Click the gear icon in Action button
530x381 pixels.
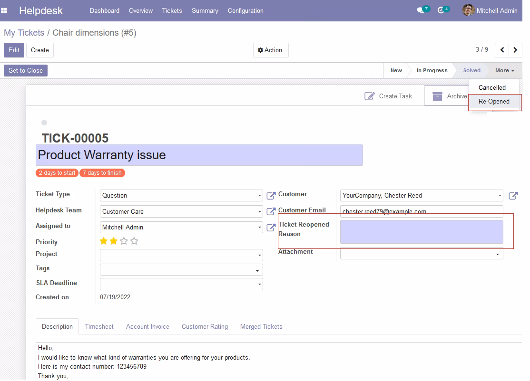[x=260, y=50]
